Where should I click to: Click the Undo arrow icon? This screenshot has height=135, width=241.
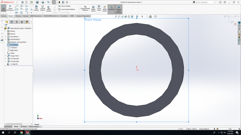tap(48, 2)
